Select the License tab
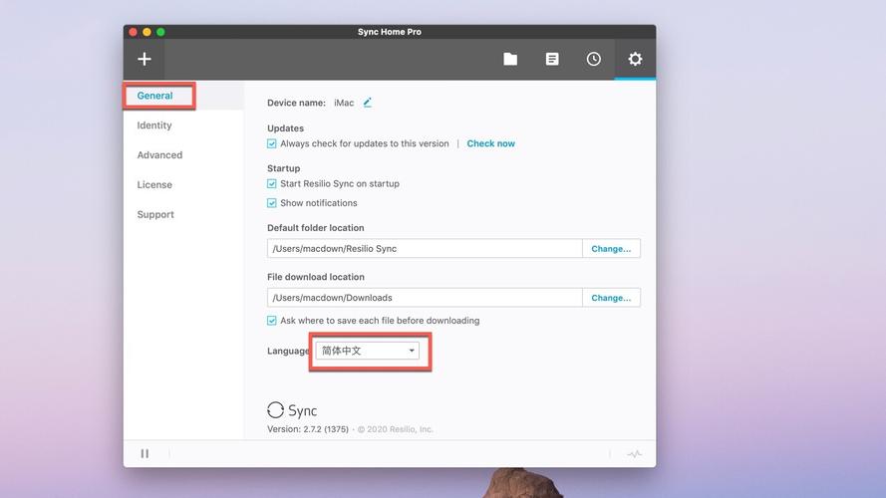This screenshot has width=886, height=498. (154, 184)
